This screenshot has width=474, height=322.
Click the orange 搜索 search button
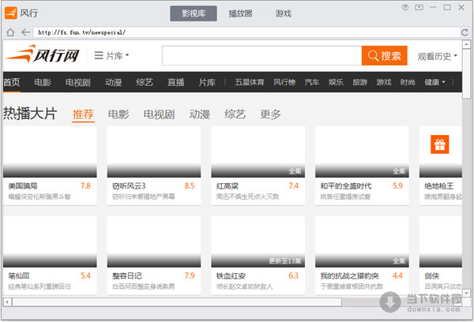(384, 56)
